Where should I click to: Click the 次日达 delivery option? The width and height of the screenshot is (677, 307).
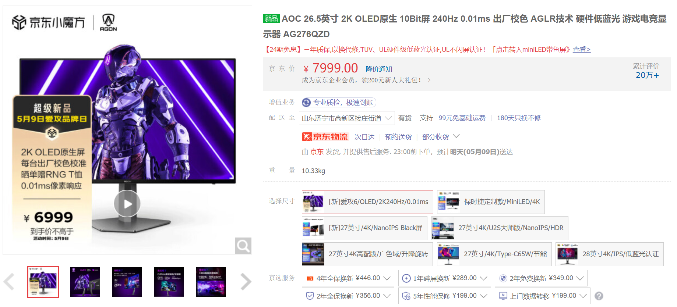click(364, 137)
